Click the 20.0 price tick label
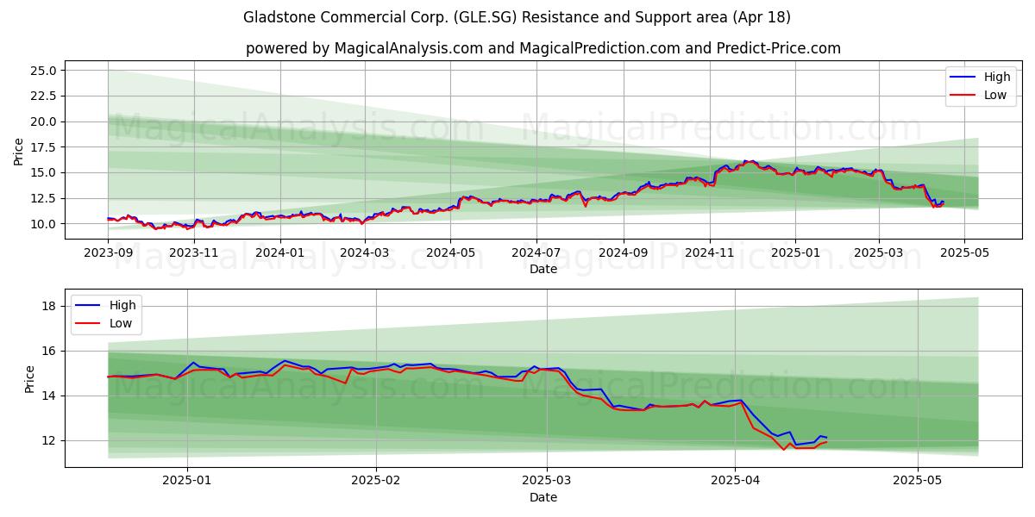Image resolution: width=1035 pixels, height=517 pixels. tap(43, 121)
